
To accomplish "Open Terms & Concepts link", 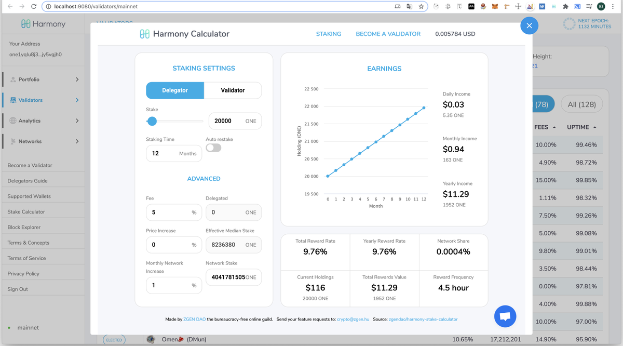I will click(x=29, y=243).
